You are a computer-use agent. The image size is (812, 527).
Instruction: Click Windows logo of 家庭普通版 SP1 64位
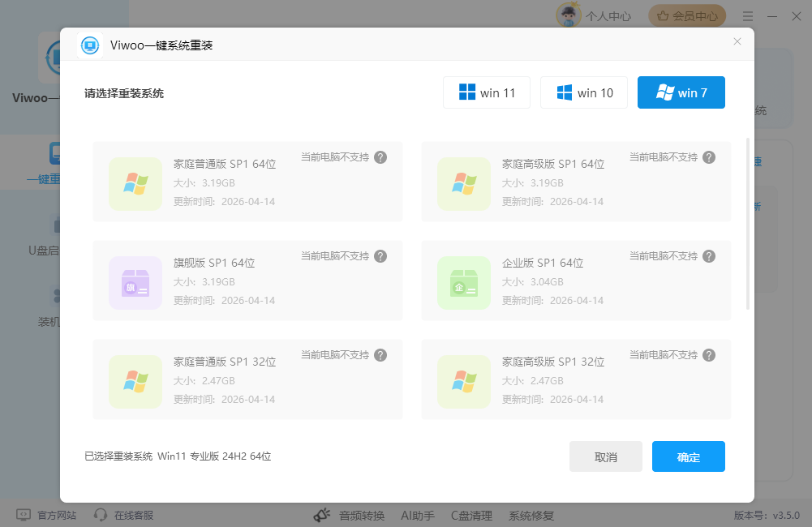tap(135, 184)
